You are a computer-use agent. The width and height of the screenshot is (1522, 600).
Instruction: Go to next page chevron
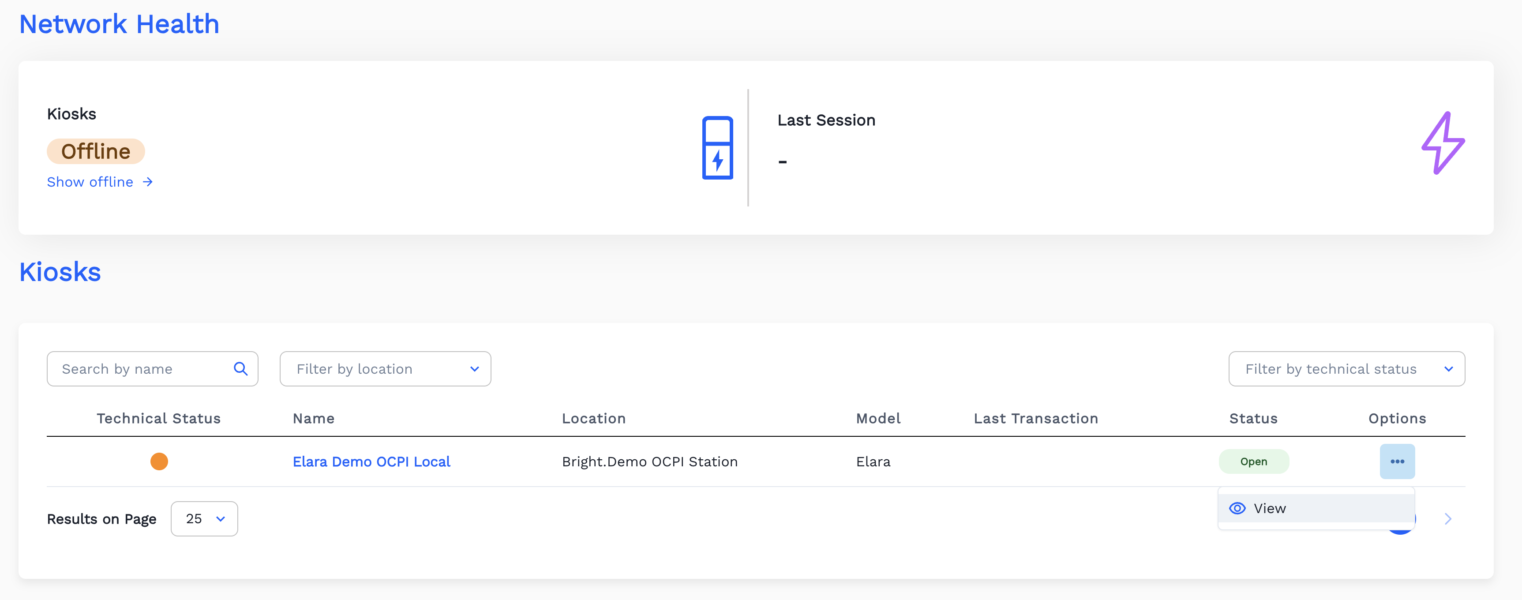(x=1447, y=518)
